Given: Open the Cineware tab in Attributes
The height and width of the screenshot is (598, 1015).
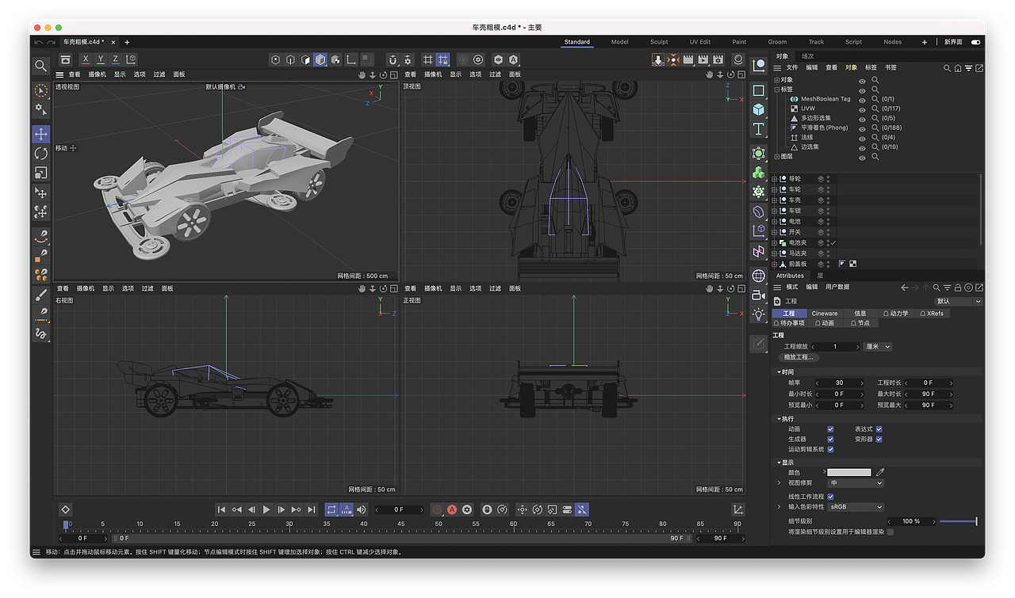Looking at the screenshot, I should [x=824, y=314].
